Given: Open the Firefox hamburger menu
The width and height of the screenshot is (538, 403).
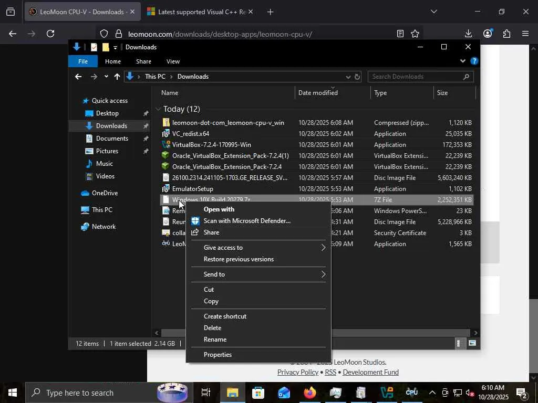Looking at the screenshot, I should (525, 34).
